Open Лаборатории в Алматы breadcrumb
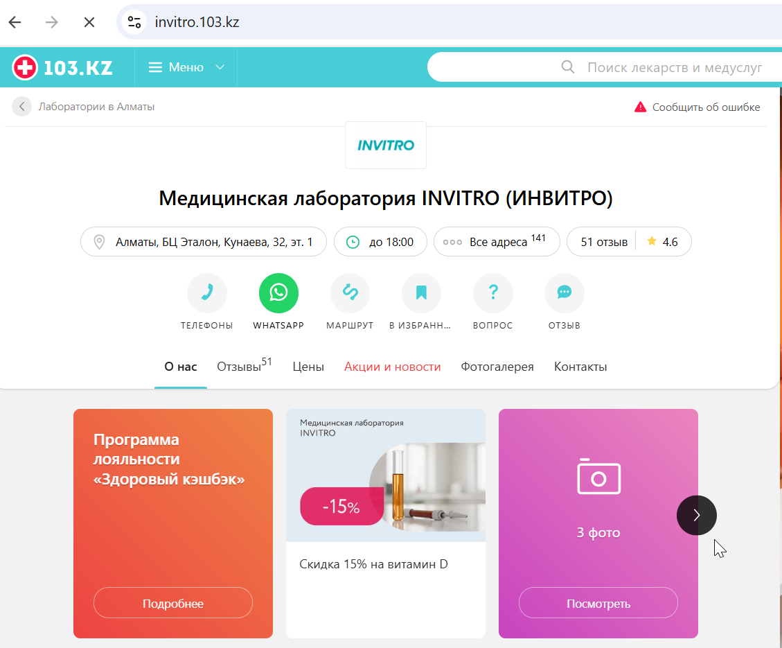 96,107
